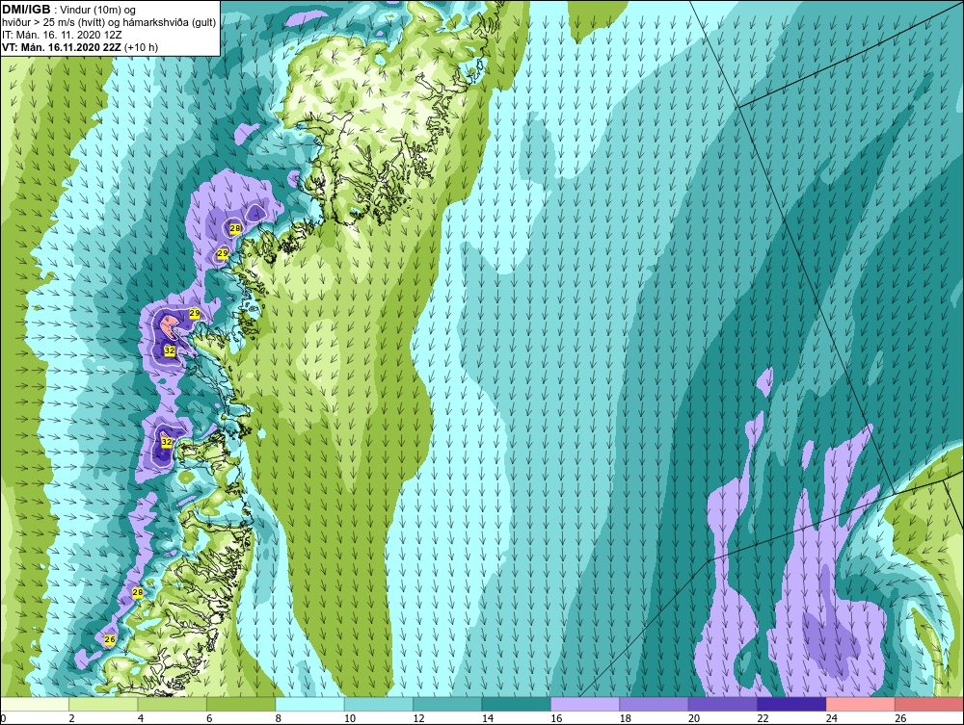Click the legend number 12
The width and height of the screenshot is (964, 725).
pyautogui.click(x=418, y=718)
